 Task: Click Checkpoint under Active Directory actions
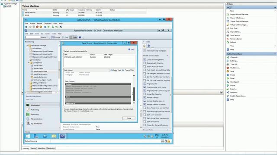[235, 82]
